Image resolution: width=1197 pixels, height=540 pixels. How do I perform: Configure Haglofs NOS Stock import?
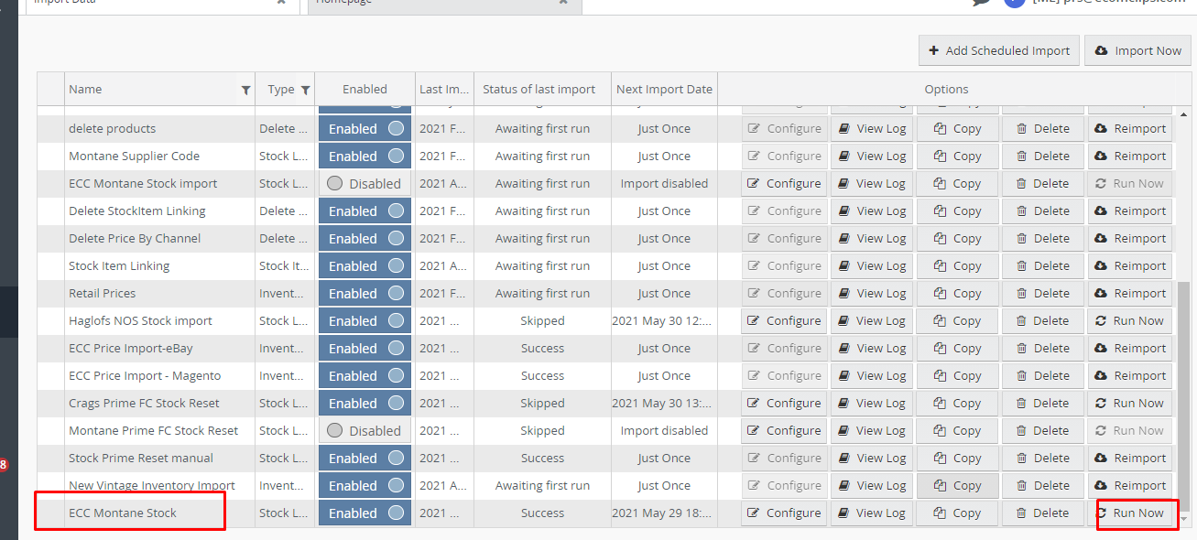[784, 321]
